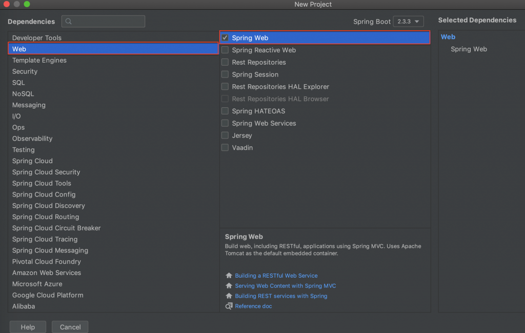Open Spring Cloud Config category
Screen dimensions: 525x333
click(113, 194)
